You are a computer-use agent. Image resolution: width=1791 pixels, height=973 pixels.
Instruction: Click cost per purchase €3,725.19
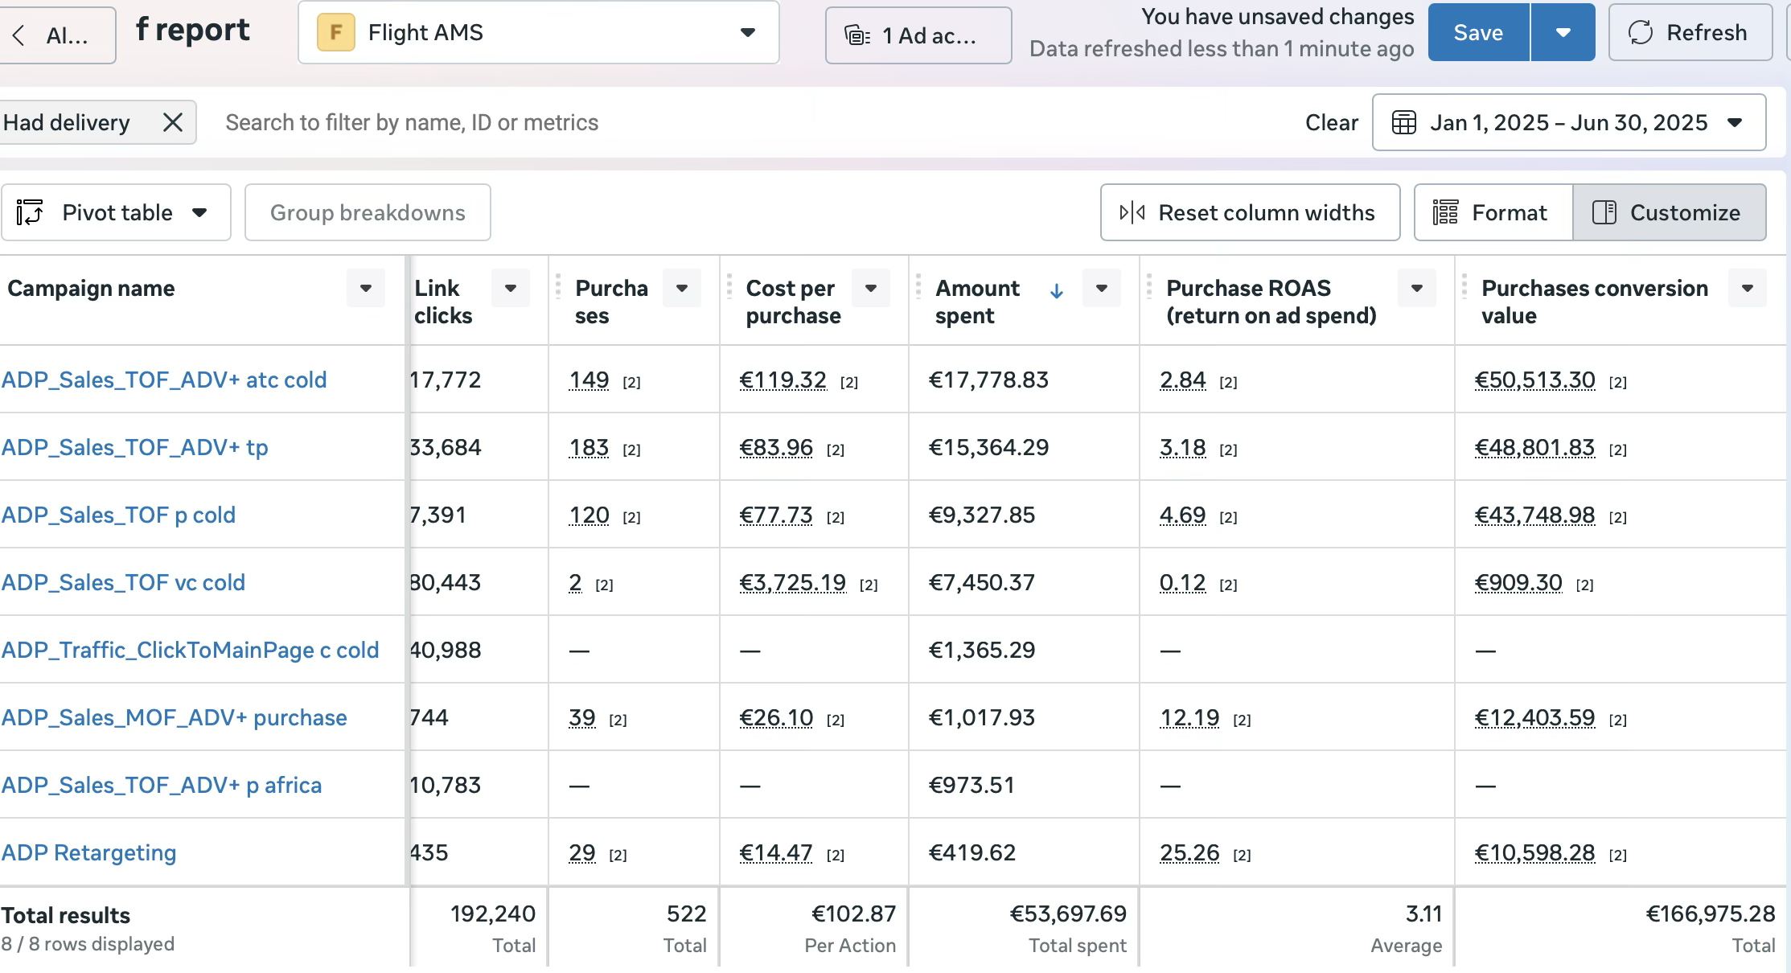[x=792, y=582]
